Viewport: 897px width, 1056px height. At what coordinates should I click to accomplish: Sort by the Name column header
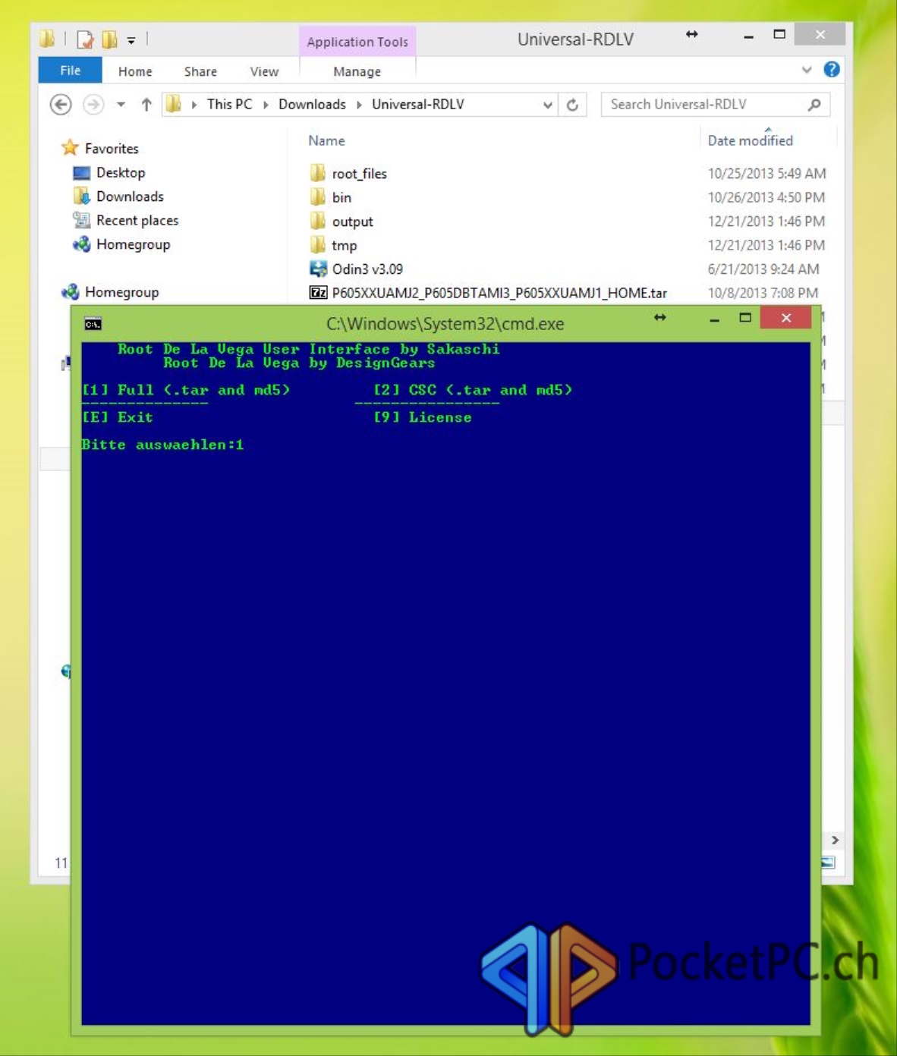click(x=326, y=140)
